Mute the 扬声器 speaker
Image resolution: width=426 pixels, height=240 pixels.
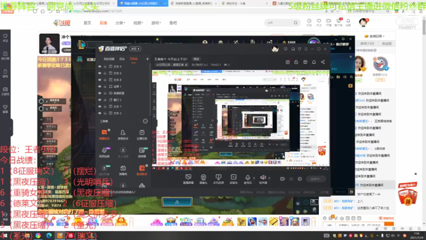(263, 179)
